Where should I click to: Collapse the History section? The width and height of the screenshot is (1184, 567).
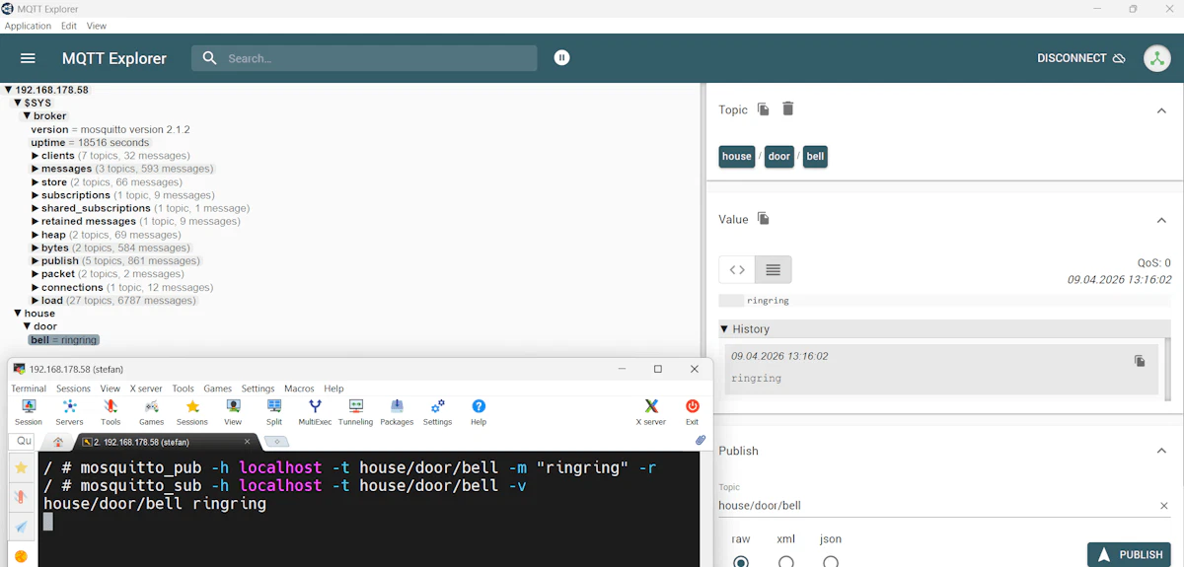725,329
